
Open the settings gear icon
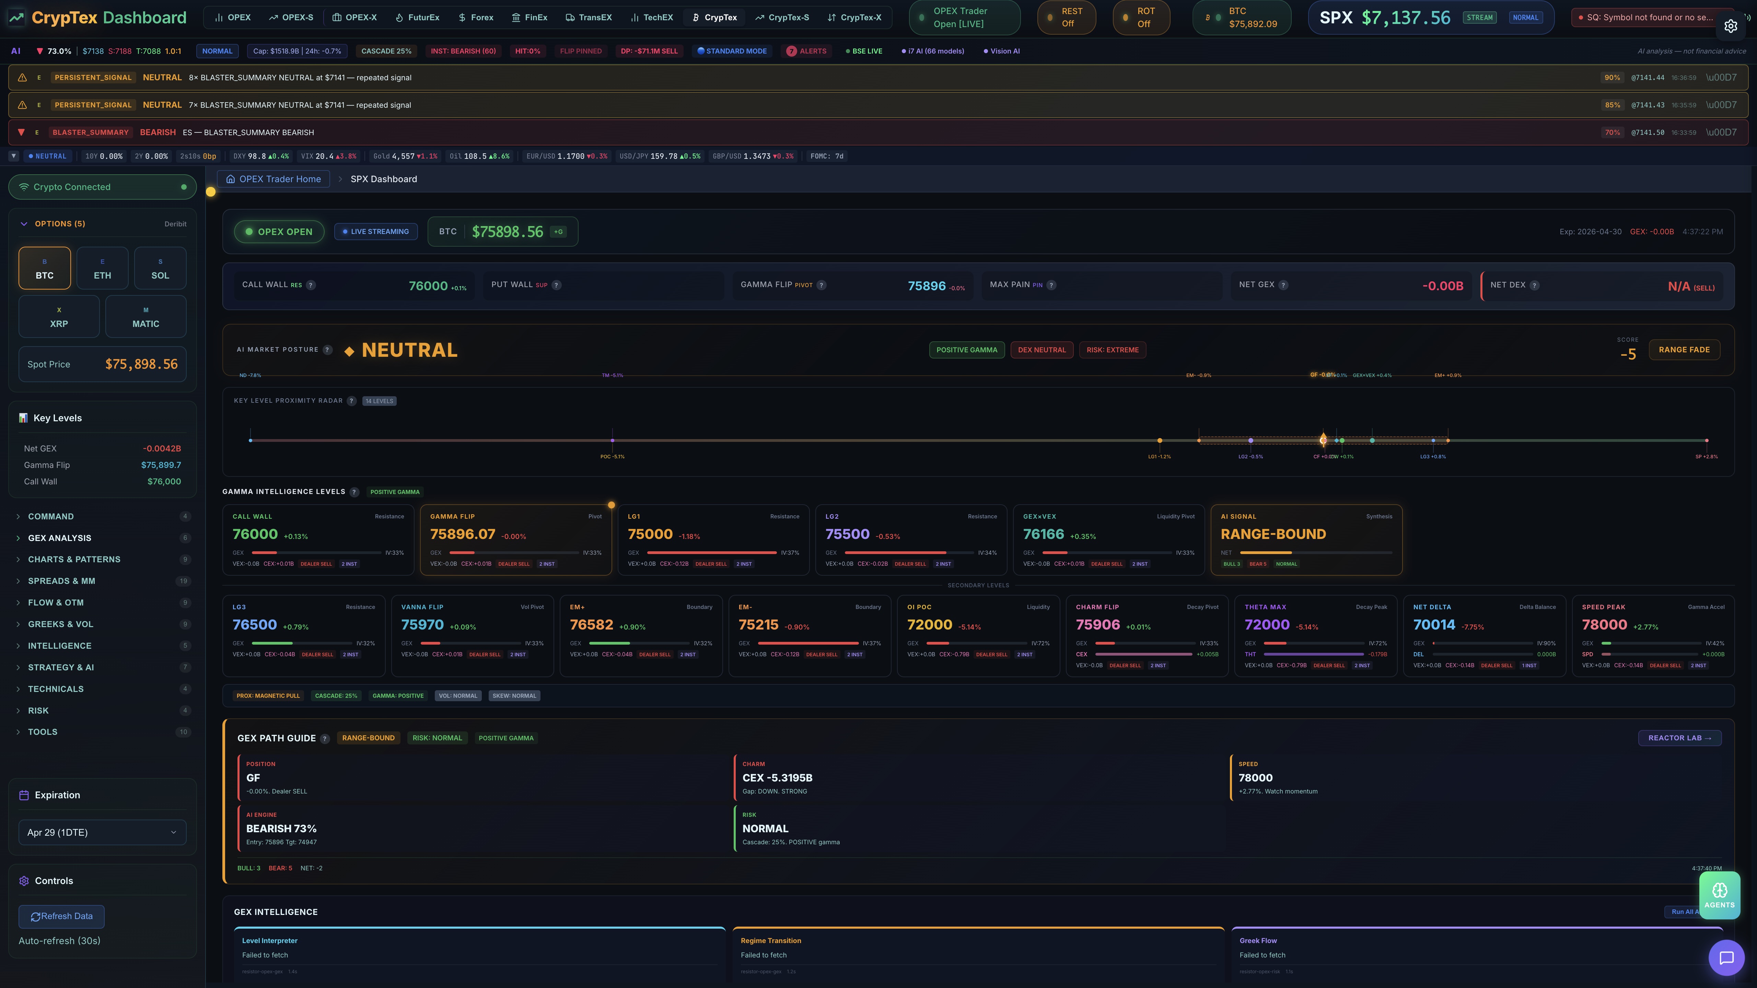1730,26
